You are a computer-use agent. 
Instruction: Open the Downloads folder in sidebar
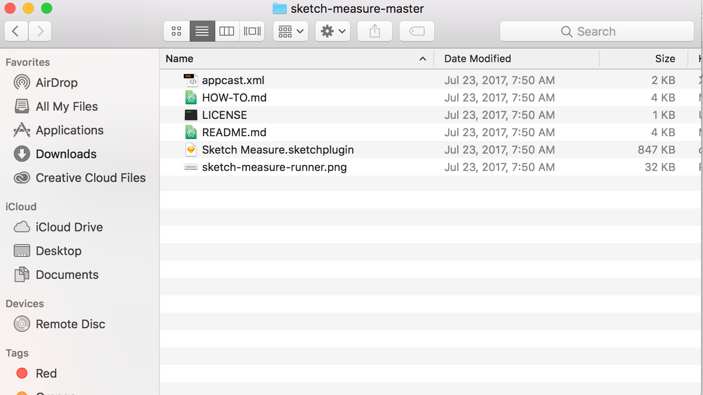point(66,154)
